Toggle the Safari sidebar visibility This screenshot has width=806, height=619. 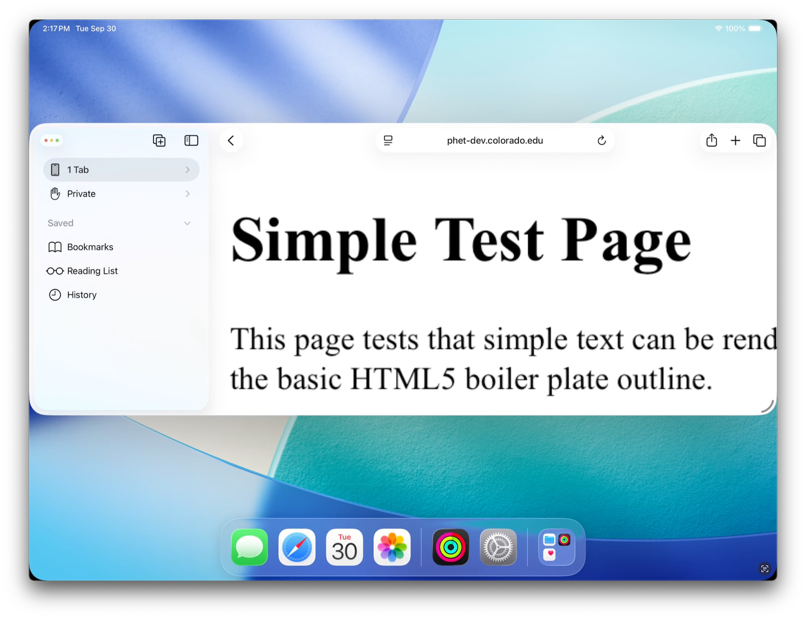[191, 140]
